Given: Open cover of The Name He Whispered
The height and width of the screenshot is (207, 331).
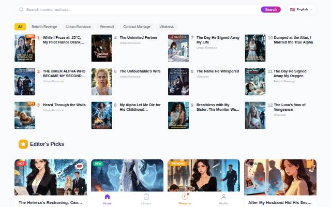Looking at the screenshot, I should coord(178,82).
